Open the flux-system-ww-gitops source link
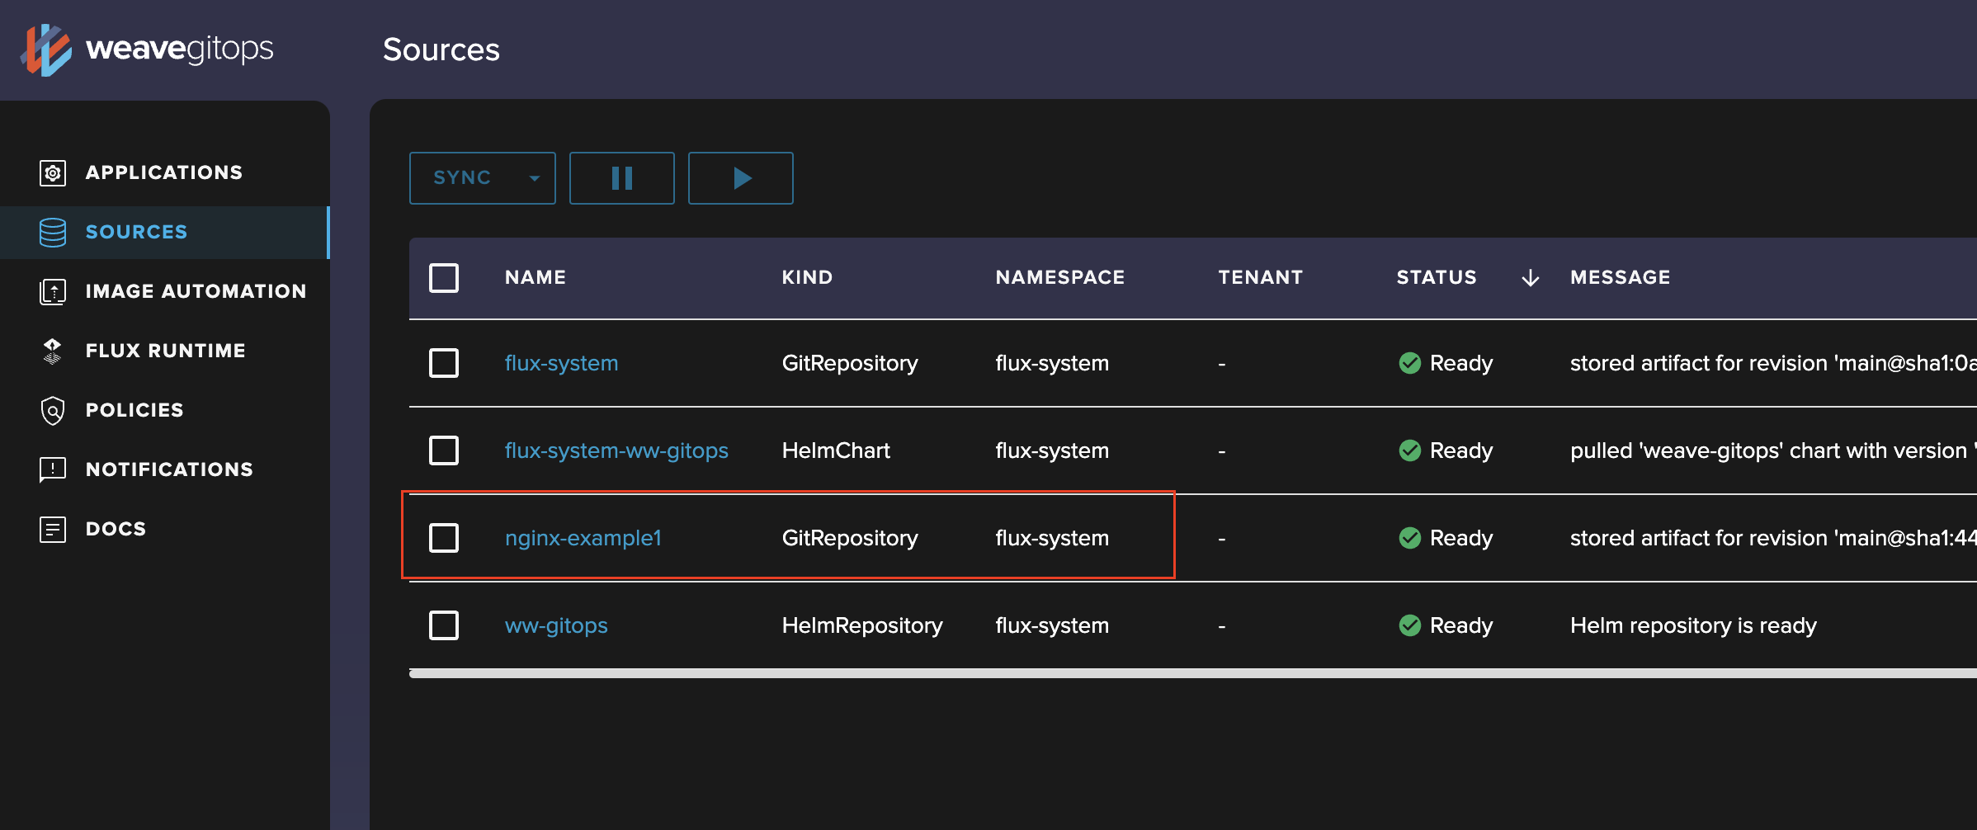This screenshot has width=1977, height=830. 616,450
